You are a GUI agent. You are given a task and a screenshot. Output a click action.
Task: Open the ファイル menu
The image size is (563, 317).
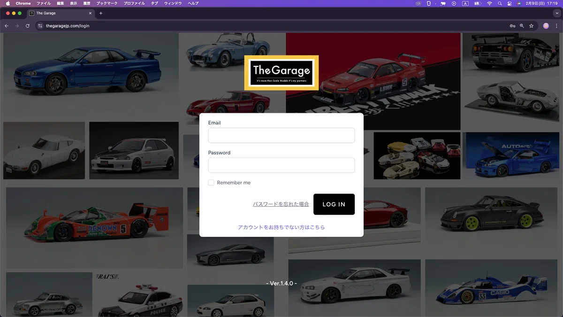pyautogui.click(x=44, y=3)
